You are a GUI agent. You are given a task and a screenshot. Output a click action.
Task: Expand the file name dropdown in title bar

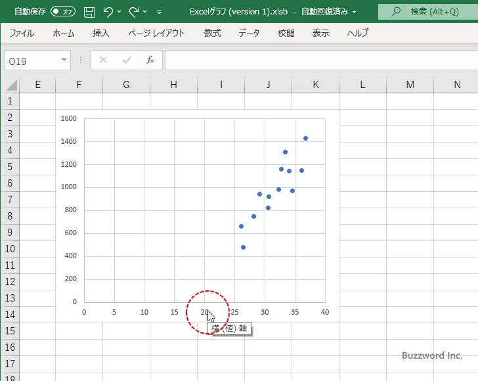(x=355, y=12)
